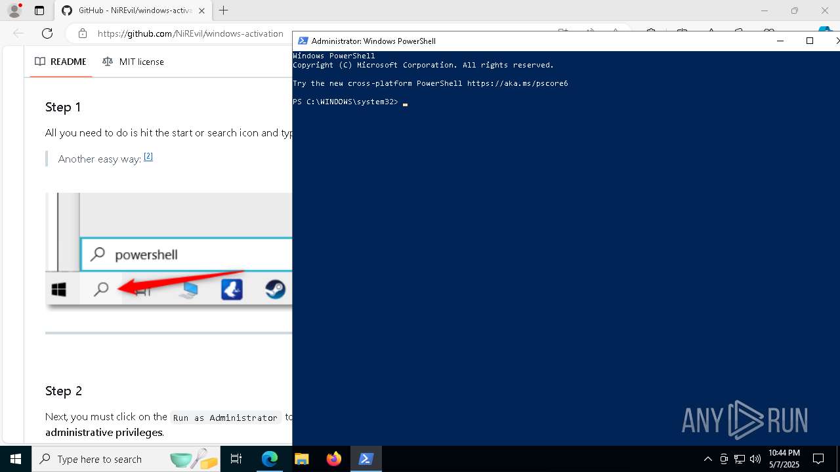This screenshot has height=472, width=840.
Task: Close the Edge browser window
Action: click(825, 10)
